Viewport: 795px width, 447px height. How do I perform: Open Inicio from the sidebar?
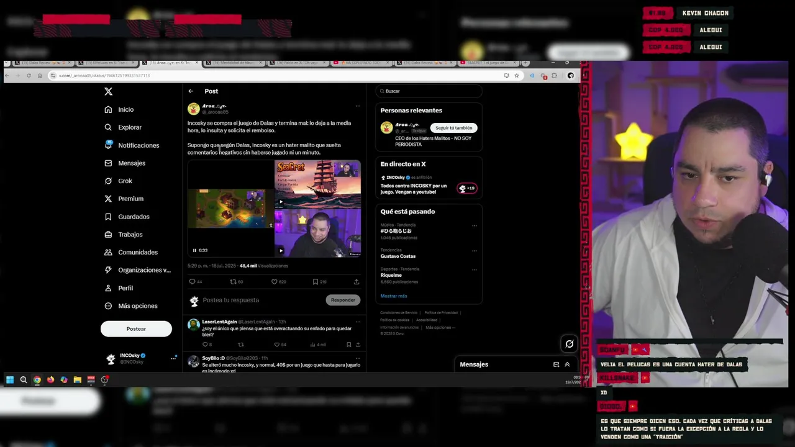119,109
